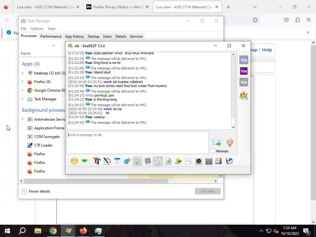Open the Firefox Privacy Notice tab
This screenshot has width=316, height=237.
[x=118, y=7]
